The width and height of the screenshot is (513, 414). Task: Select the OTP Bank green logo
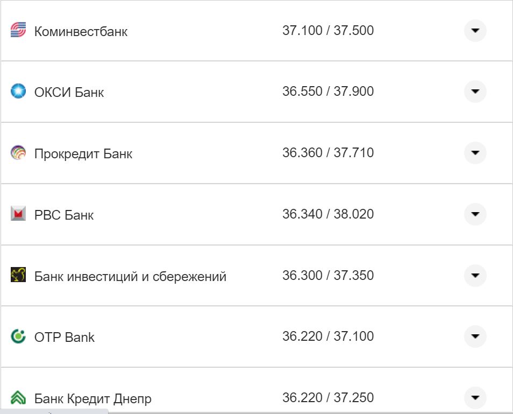(x=19, y=336)
